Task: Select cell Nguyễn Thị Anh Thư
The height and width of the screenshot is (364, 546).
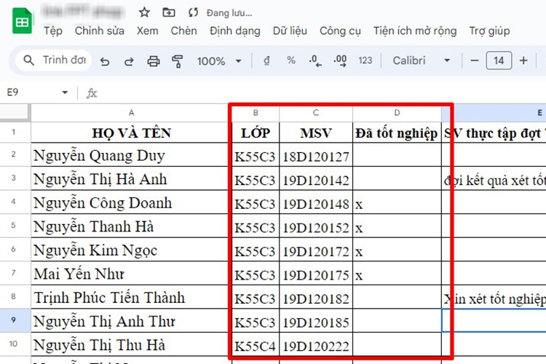Action: click(131, 320)
